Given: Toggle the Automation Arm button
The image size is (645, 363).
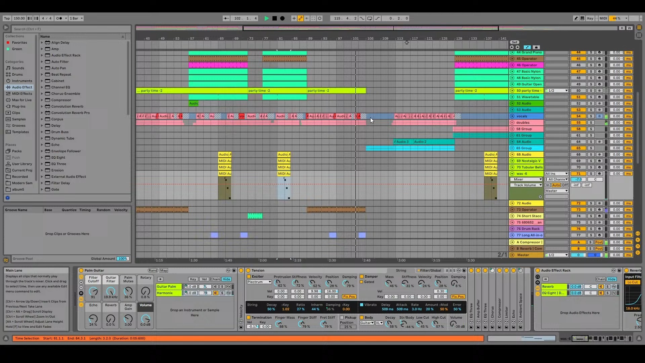Looking at the screenshot, I should point(301,18).
